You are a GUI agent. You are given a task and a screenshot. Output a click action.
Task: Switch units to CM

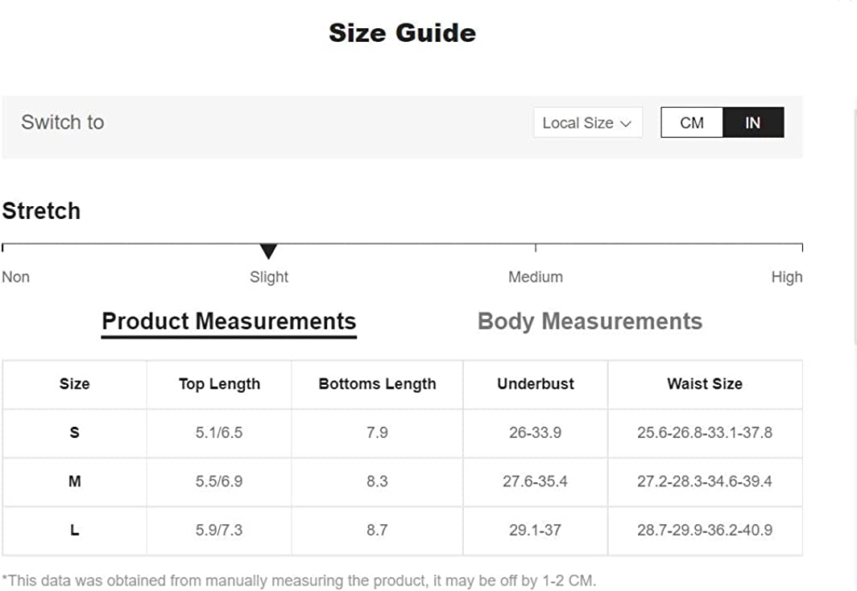tap(692, 123)
